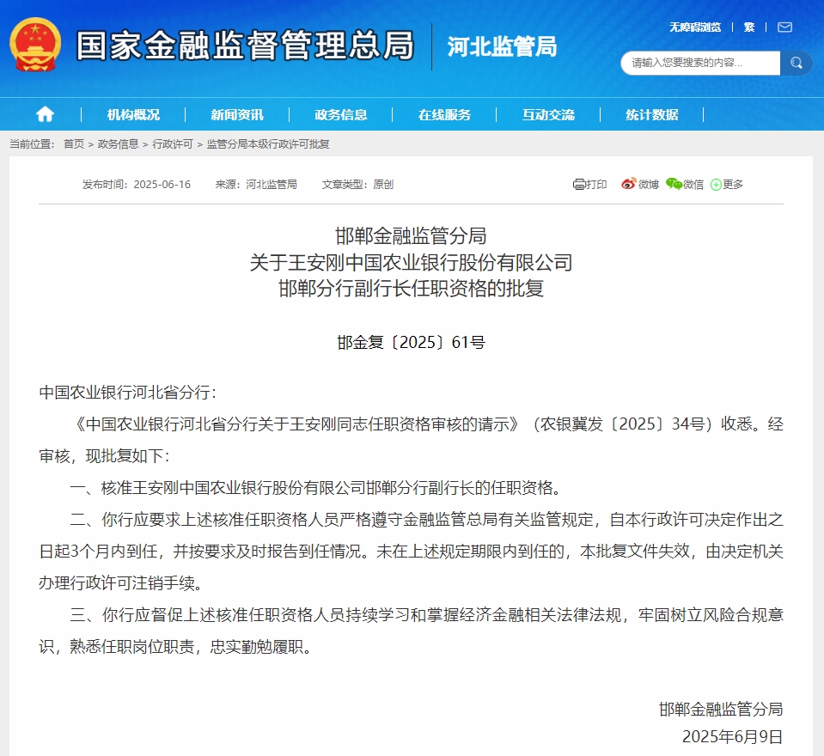Click the 国家金融监督管理总局 site title
The image size is (824, 756).
pyautogui.click(x=246, y=46)
